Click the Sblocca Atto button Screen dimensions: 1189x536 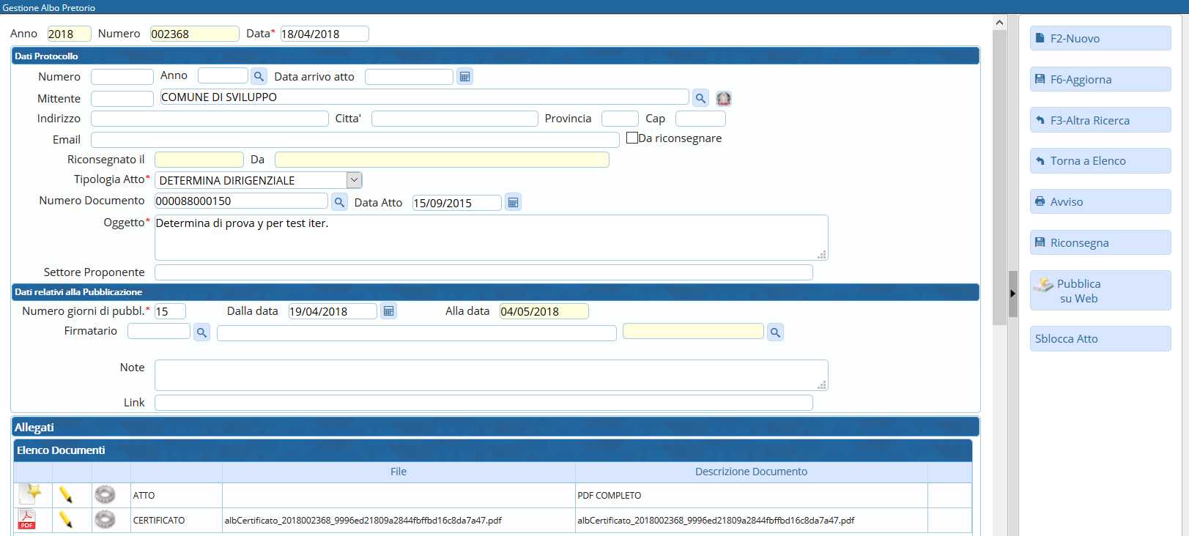coord(1100,338)
